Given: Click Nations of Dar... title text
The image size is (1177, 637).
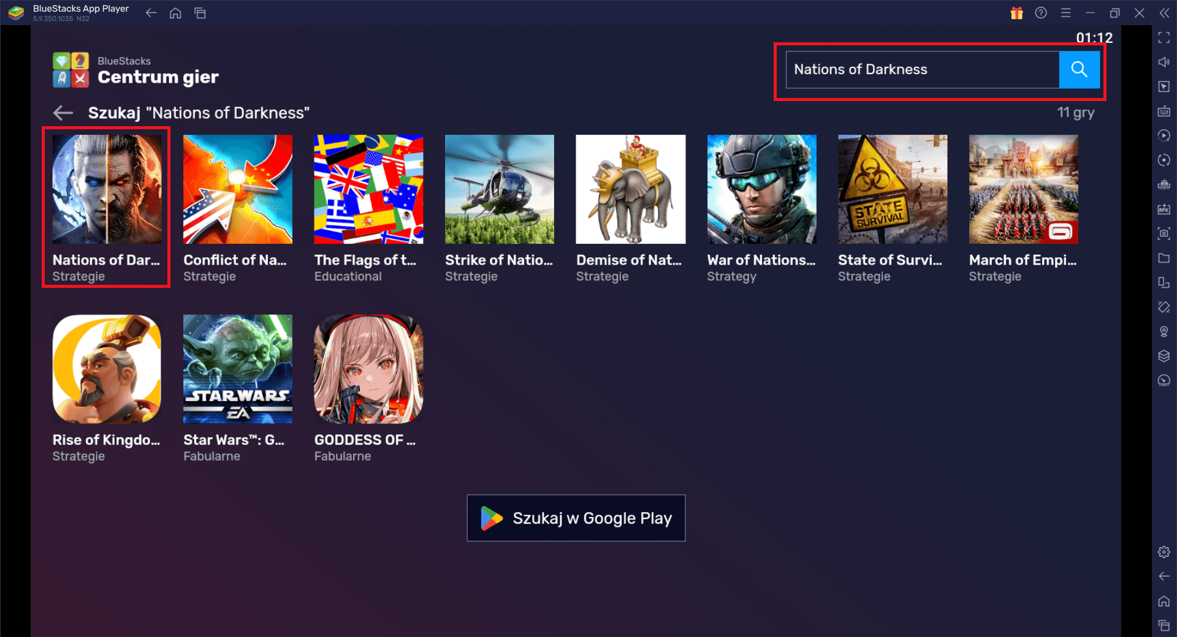Looking at the screenshot, I should coord(106,260).
